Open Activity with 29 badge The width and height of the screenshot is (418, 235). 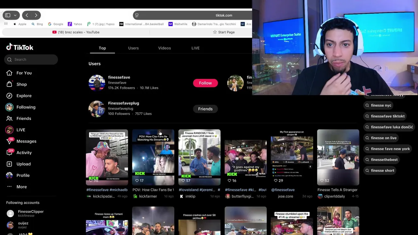coord(19,152)
